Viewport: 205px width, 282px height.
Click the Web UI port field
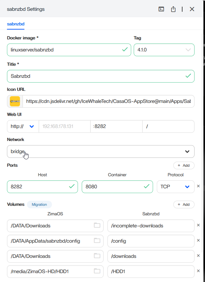116,126
